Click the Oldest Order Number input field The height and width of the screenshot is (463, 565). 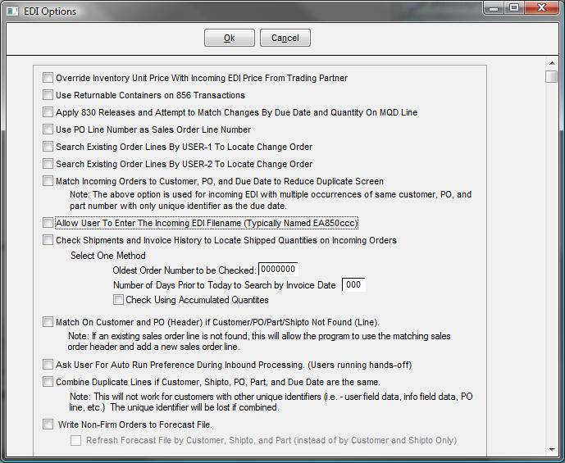(x=278, y=270)
